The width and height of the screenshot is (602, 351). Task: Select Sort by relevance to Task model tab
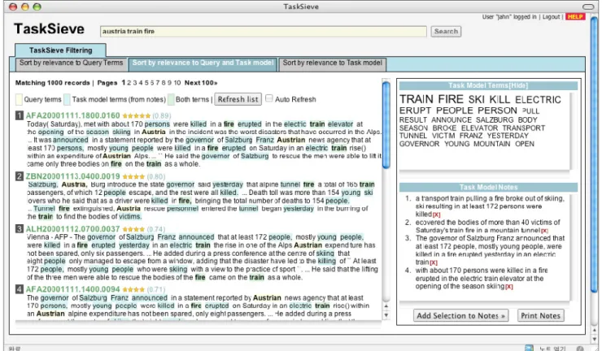tap(333, 63)
